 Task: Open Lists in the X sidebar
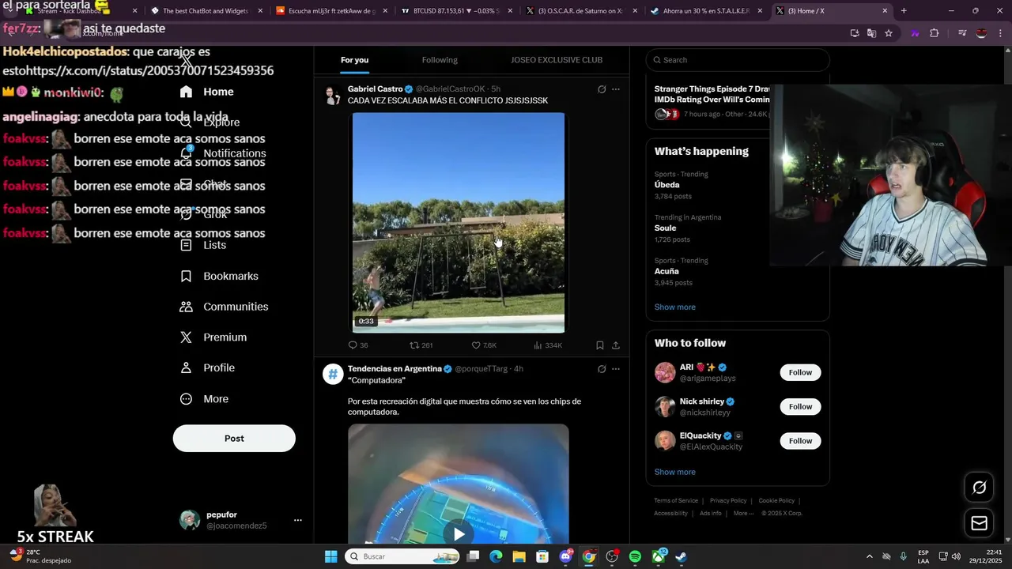coord(204,245)
